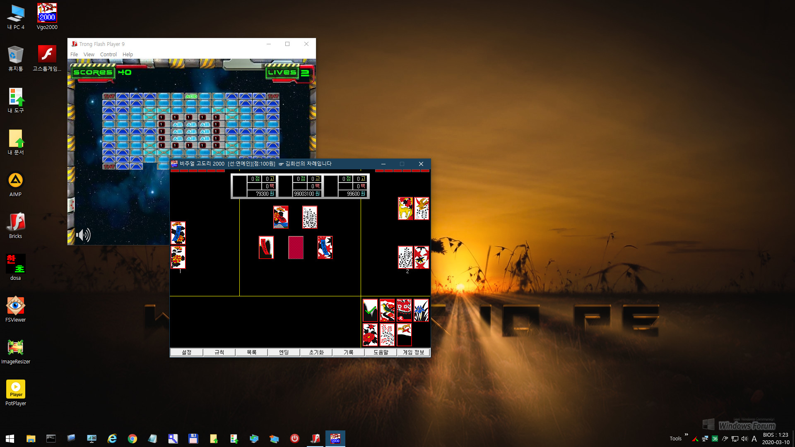Open the Windows Start menu
The height and width of the screenshot is (447, 795).
tap(10, 438)
